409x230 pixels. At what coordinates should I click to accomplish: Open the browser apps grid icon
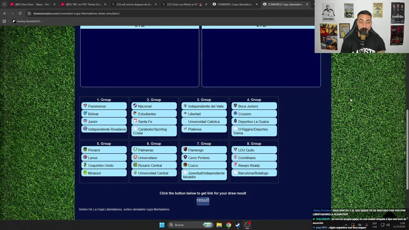tap(4, 21)
